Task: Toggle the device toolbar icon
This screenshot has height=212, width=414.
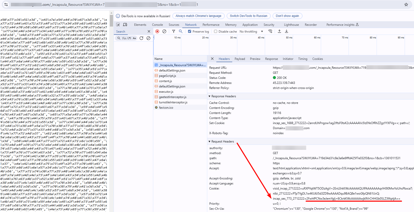Action: [x=125, y=25]
